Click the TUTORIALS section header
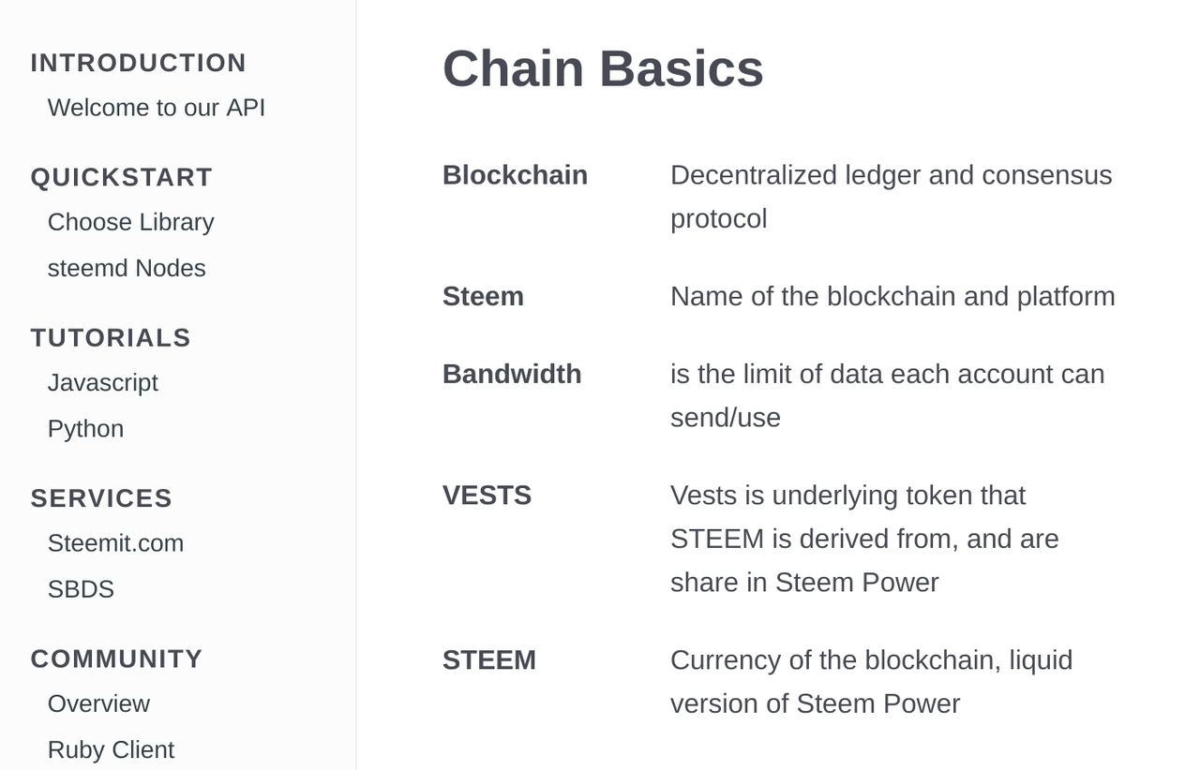Viewport: 1200px width, 770px height. pyautogui.click(x=110, y=337)
